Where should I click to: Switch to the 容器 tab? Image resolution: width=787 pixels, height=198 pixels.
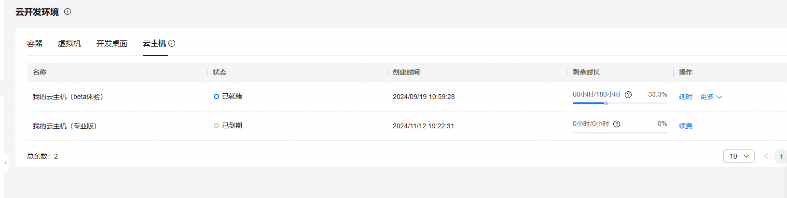(x=35, y=43)
